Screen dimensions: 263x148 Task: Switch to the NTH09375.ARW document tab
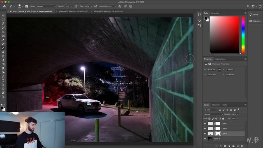click(108, 11)
